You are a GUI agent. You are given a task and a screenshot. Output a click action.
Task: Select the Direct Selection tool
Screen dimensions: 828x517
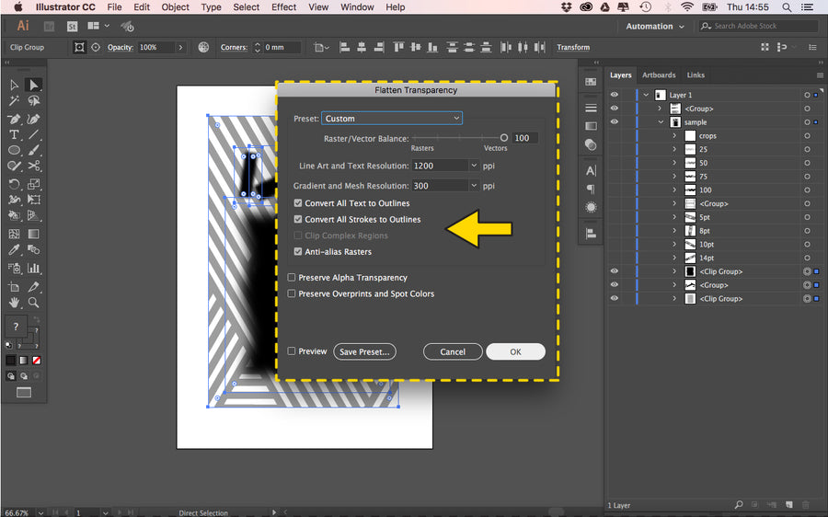tap(34, 86)
